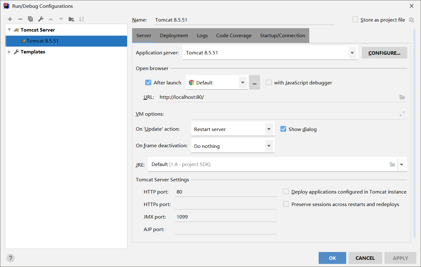Click the AJP port field
The height and width of the screenshot is (267, 421).
click(226, 229)
